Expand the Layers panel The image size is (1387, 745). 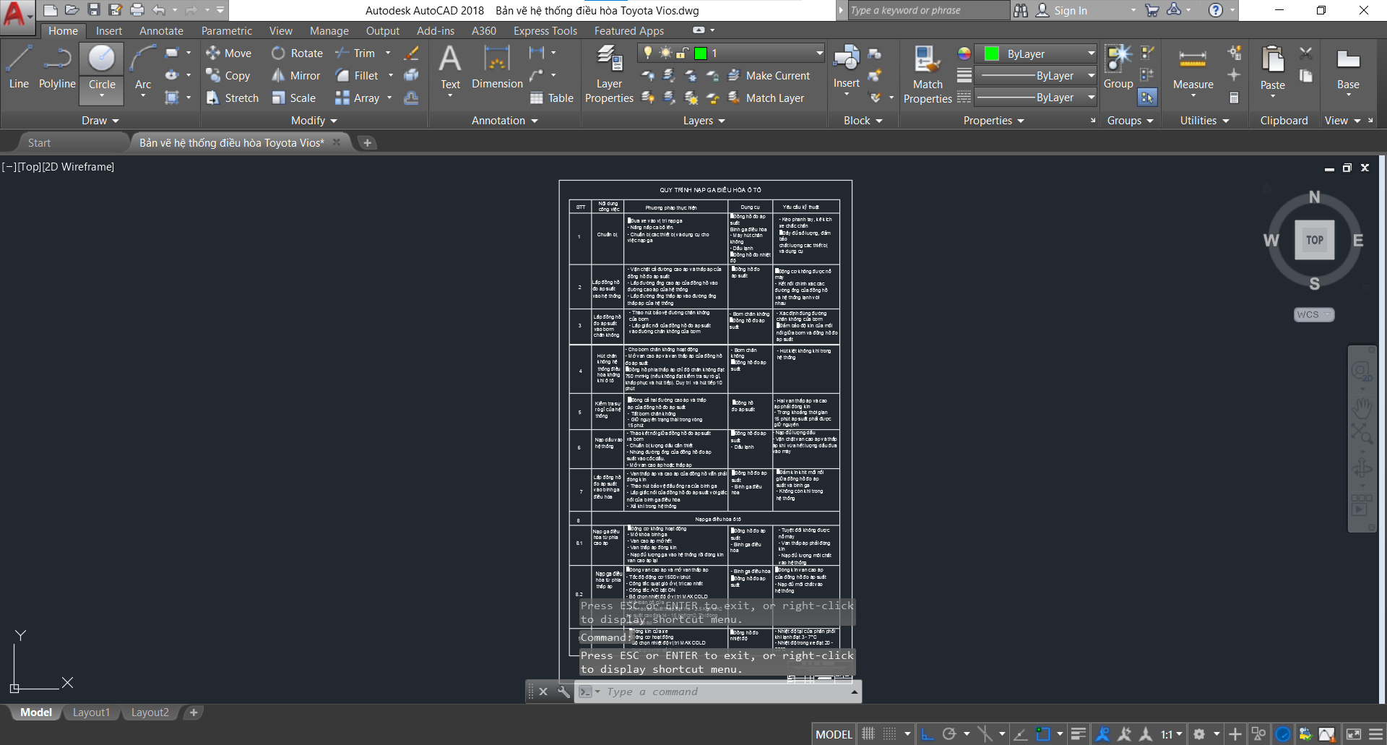click(x=704, y=121)
